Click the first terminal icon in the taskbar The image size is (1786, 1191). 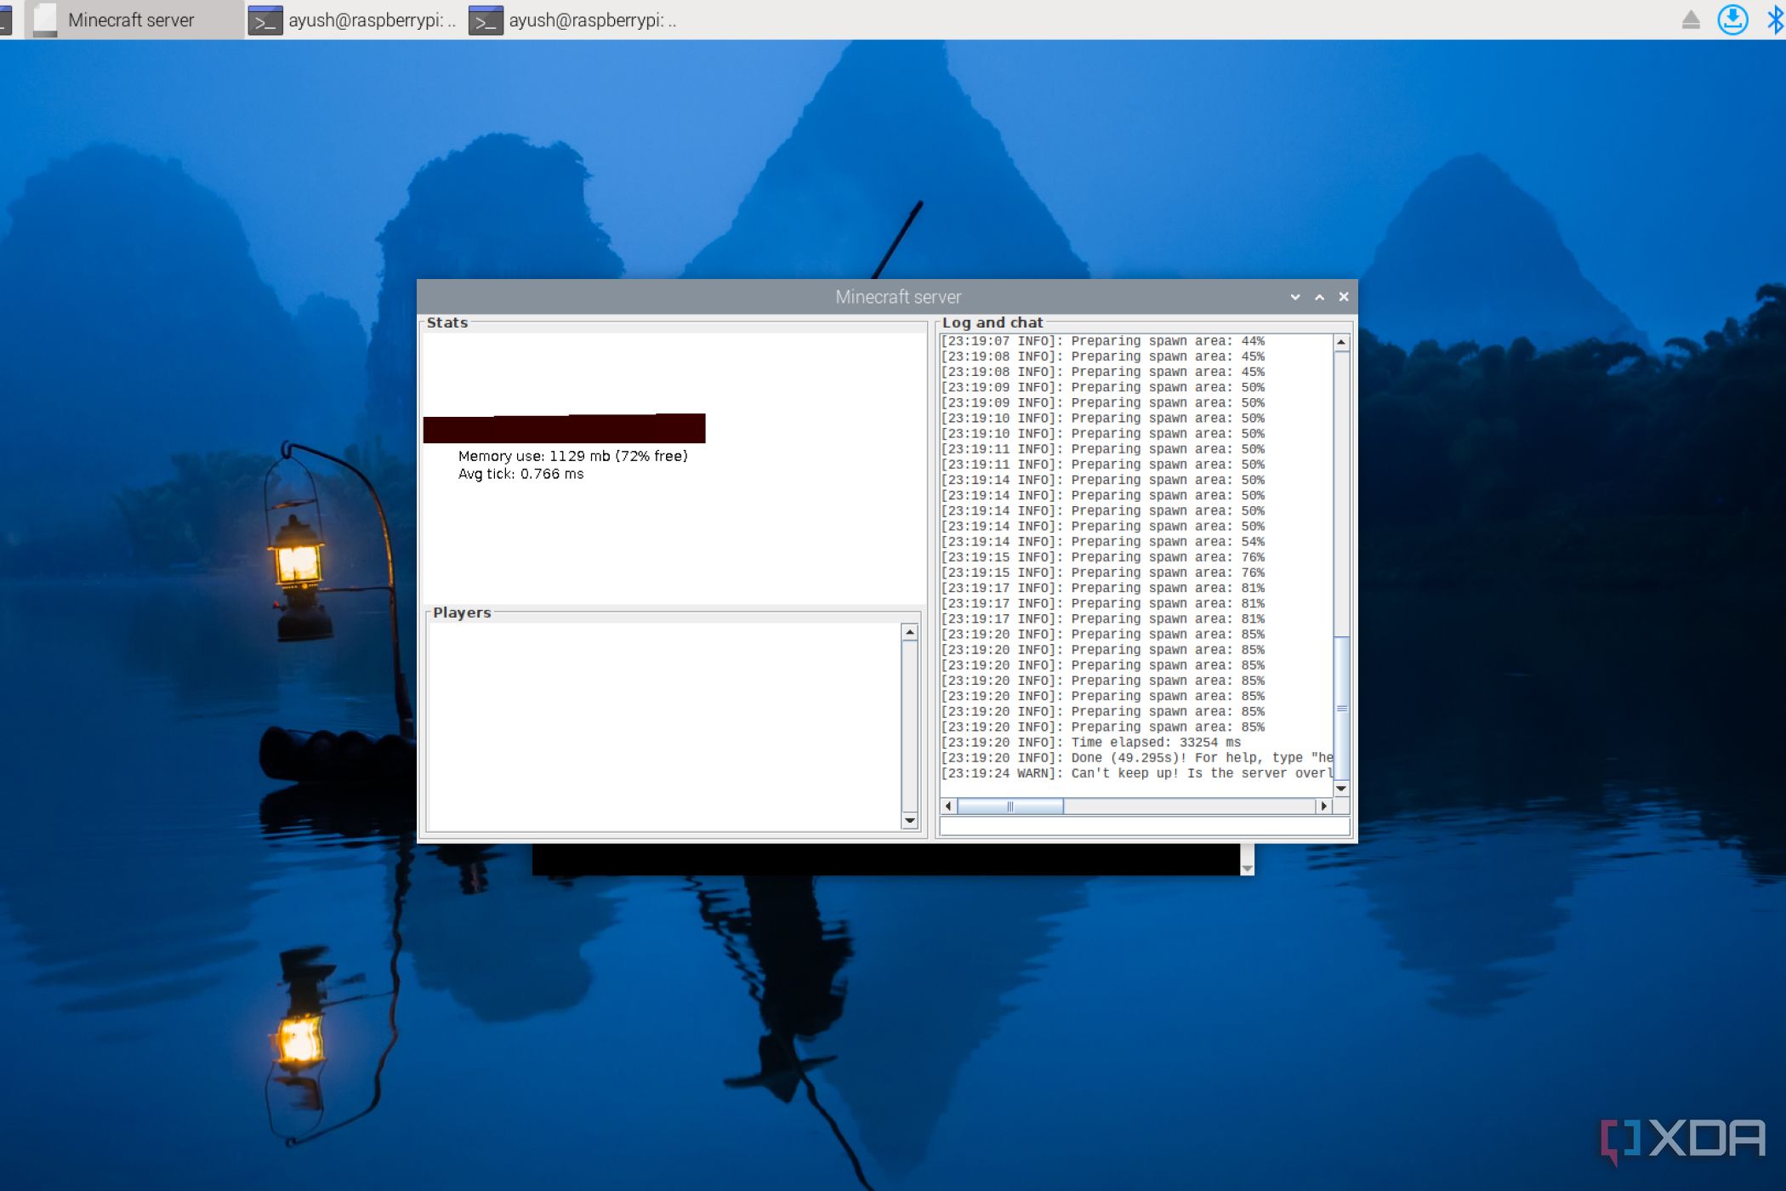[264, 20]
